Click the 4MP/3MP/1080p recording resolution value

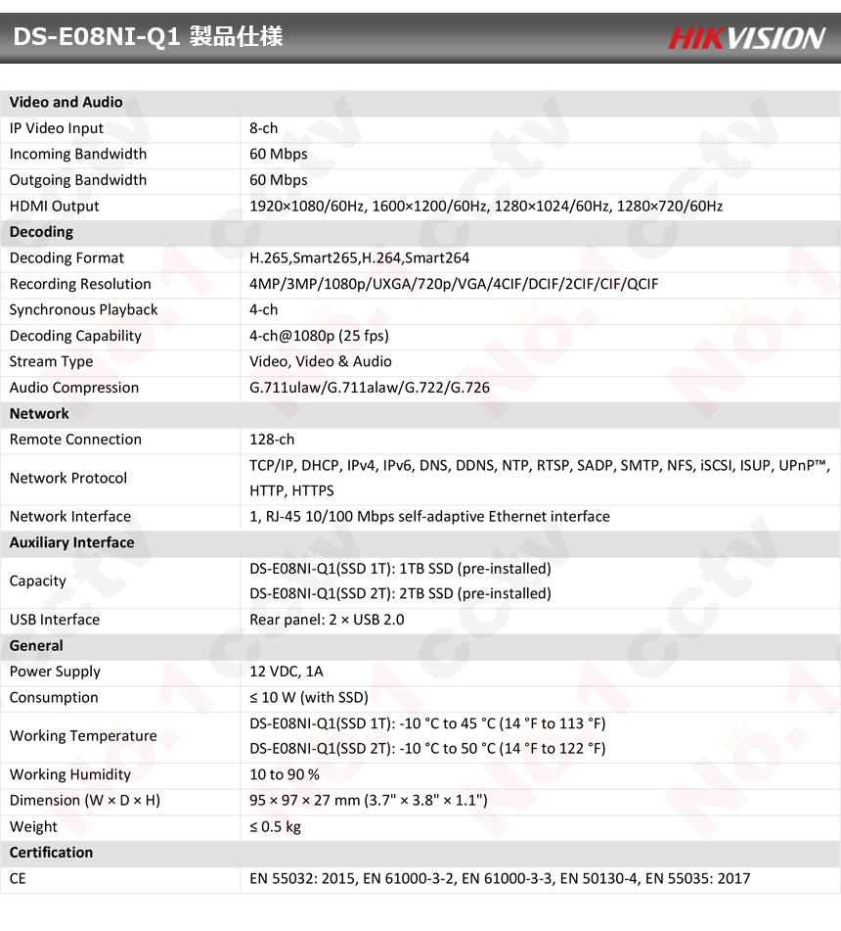(x=454, y=284)
